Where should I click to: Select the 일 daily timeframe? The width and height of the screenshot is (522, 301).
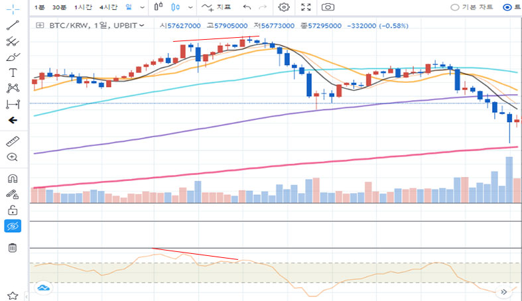tap(129, 7)
